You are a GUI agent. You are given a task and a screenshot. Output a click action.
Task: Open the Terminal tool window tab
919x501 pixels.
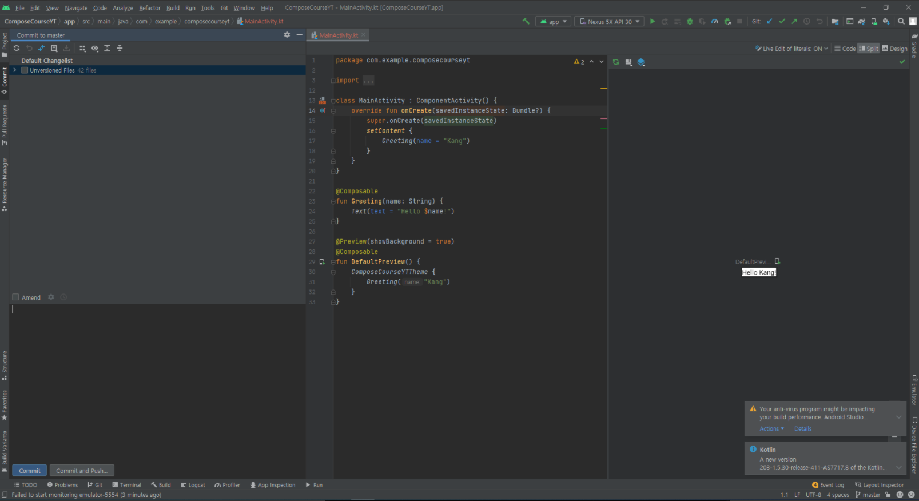tap(126, 485)
